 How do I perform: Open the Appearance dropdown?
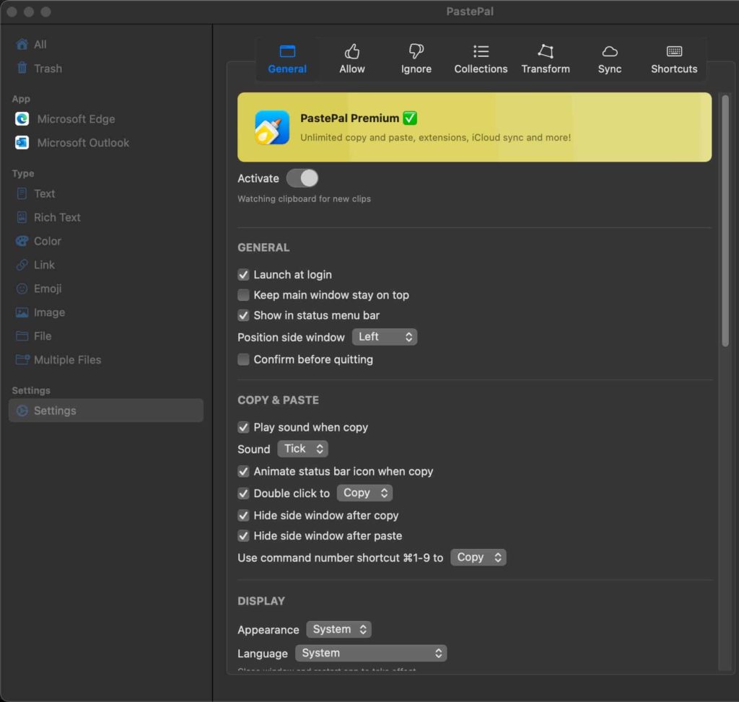tap(338, 629)
